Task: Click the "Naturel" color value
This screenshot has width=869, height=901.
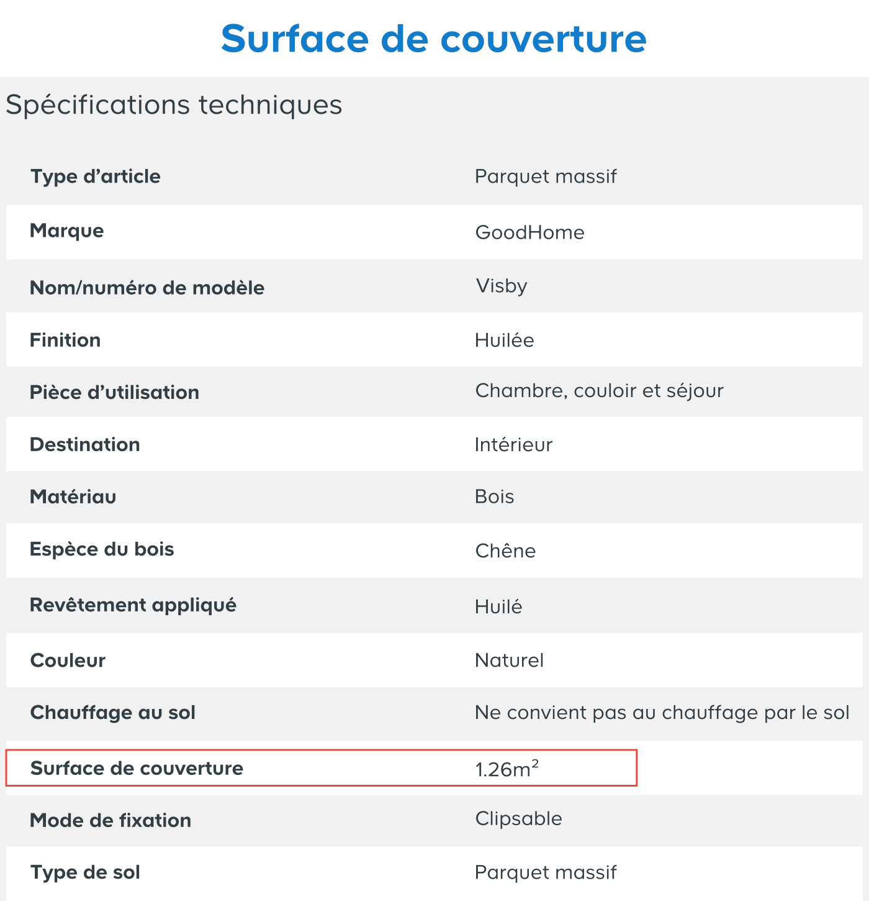Action: (x=509, y=661)
